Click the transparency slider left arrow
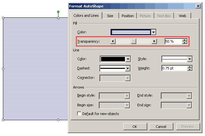205x136 pixels. (x=113, y=41)
